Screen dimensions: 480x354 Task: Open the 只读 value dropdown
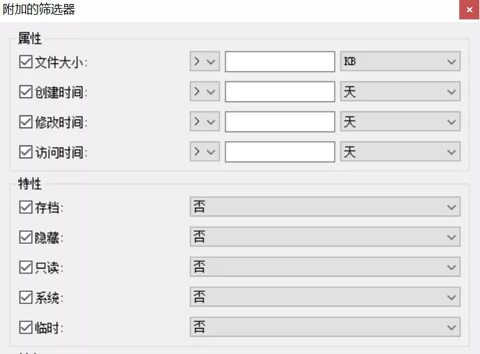(325, 267)
